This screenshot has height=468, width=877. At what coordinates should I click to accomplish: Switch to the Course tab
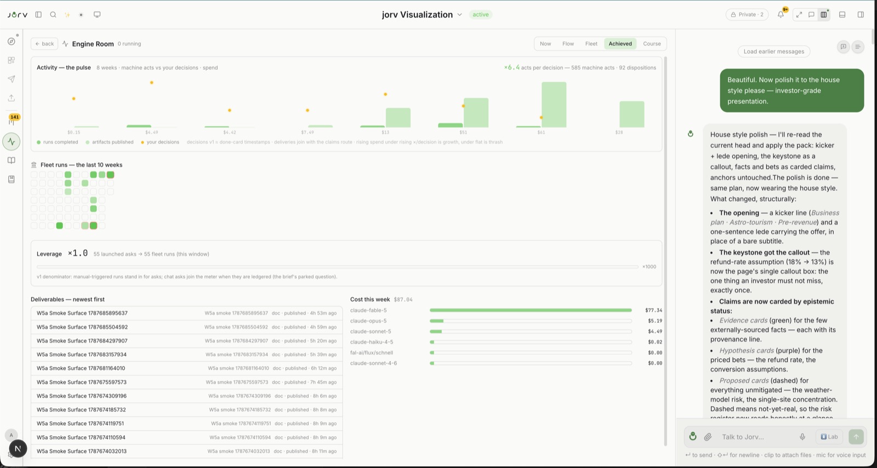652,44
